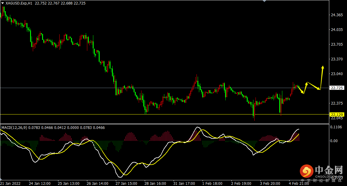
Task: Click time axis label 25 Jan 13:00
Action: coord(69,184)
